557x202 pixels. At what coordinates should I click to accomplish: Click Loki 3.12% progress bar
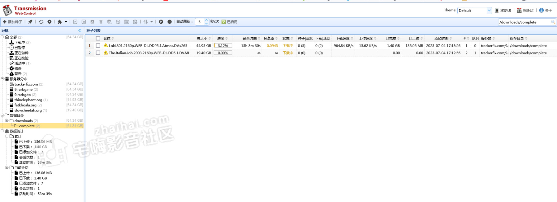tap(223, 46)
